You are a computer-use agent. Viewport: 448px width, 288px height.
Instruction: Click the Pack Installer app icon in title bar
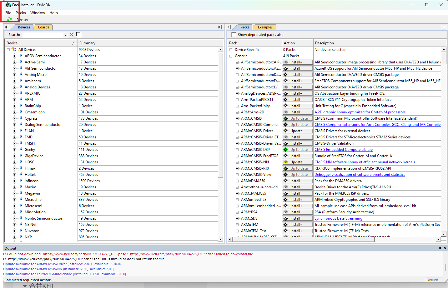8,5
